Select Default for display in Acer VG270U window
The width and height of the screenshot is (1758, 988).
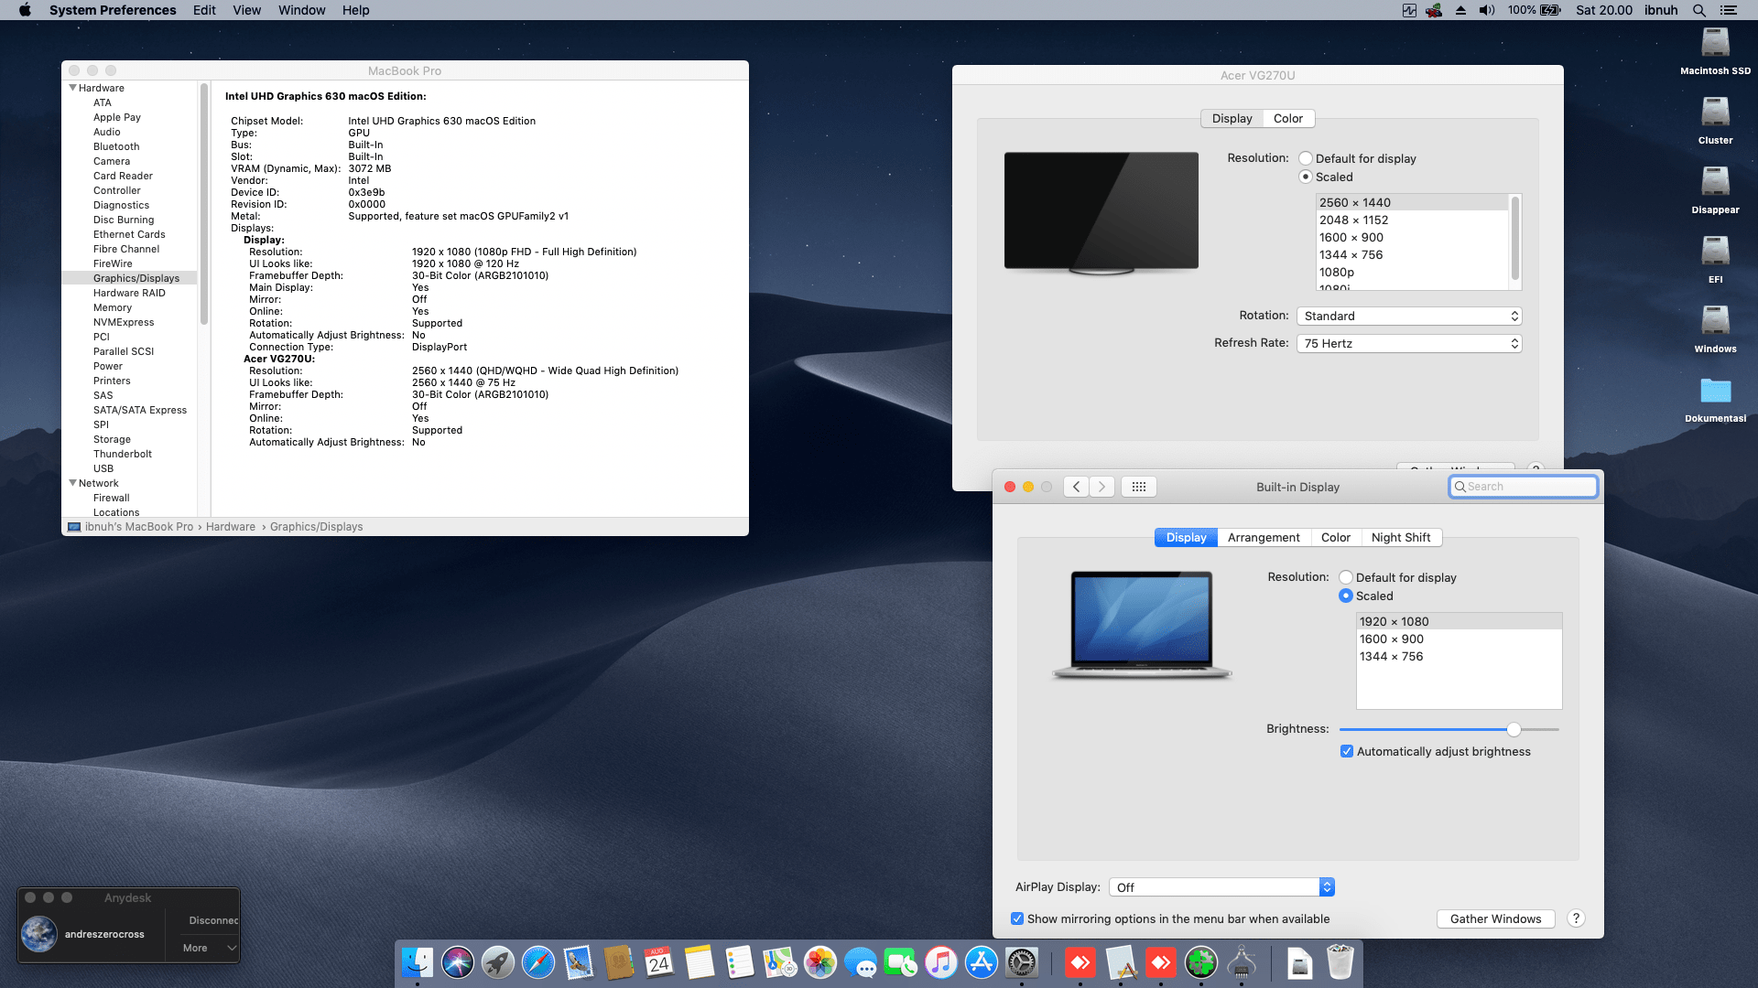click(1306, 158)
